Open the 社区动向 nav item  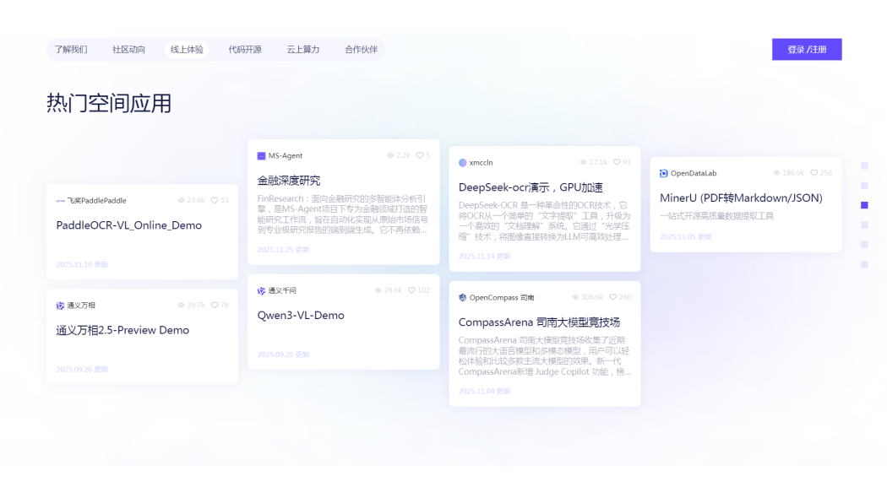(x=129, y=50)
